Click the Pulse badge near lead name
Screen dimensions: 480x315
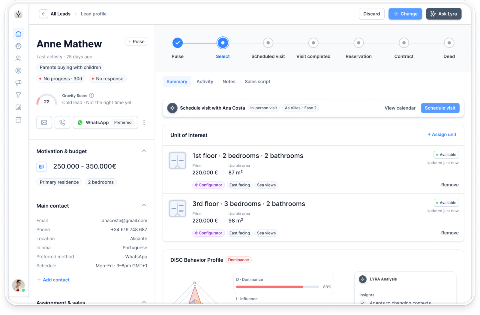pos(136,42)
